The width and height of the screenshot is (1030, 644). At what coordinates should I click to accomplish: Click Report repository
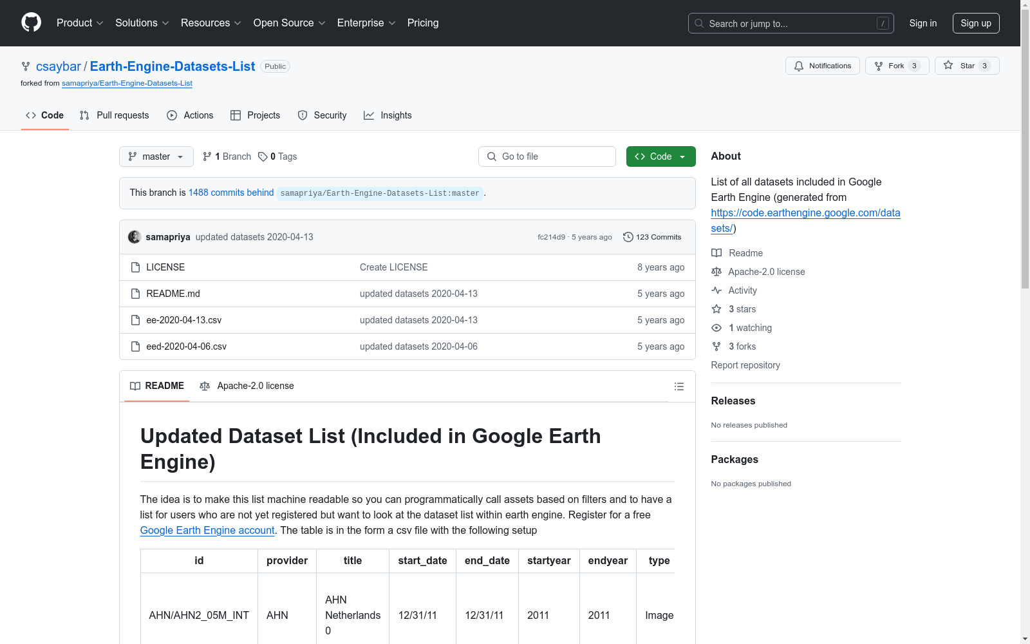point(745,365)
